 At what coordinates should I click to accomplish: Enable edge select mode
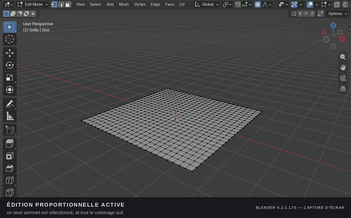tap(61, 4)
